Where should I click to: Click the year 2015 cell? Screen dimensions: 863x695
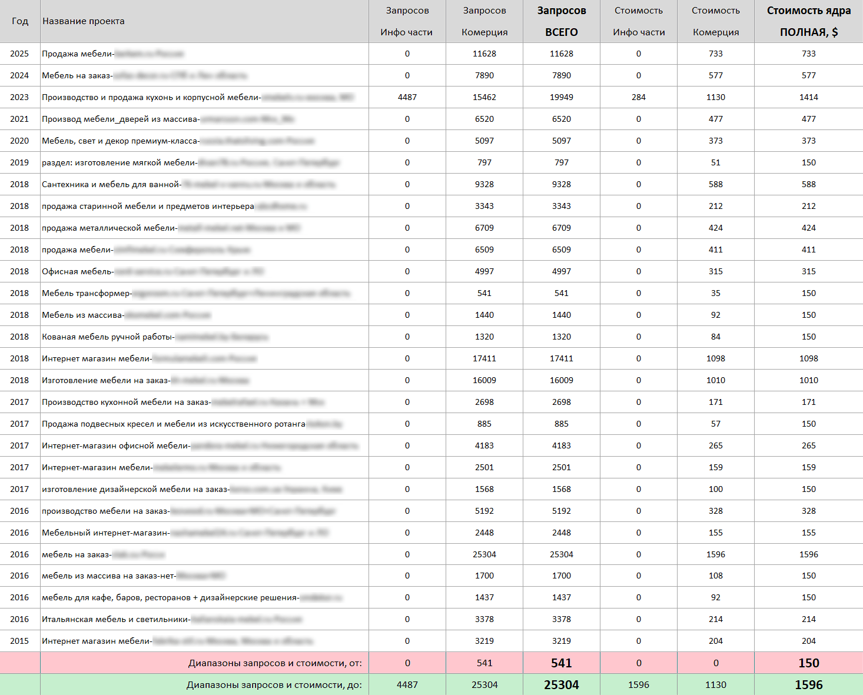coord(19,641)
